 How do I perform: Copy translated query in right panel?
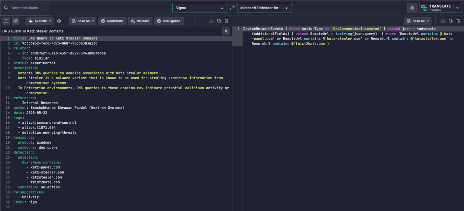pos(450,21)
